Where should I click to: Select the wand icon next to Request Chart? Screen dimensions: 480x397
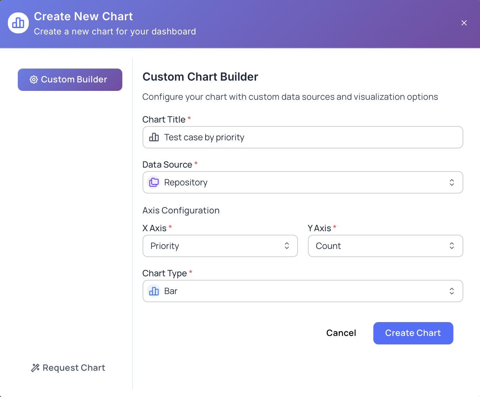(x=35, y=368)
